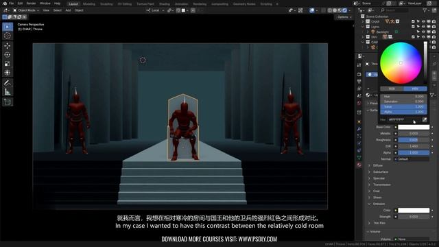Open the Object Data properties tab icon
The height and width of the screenshot is (247, 439).
coord(359,158)
